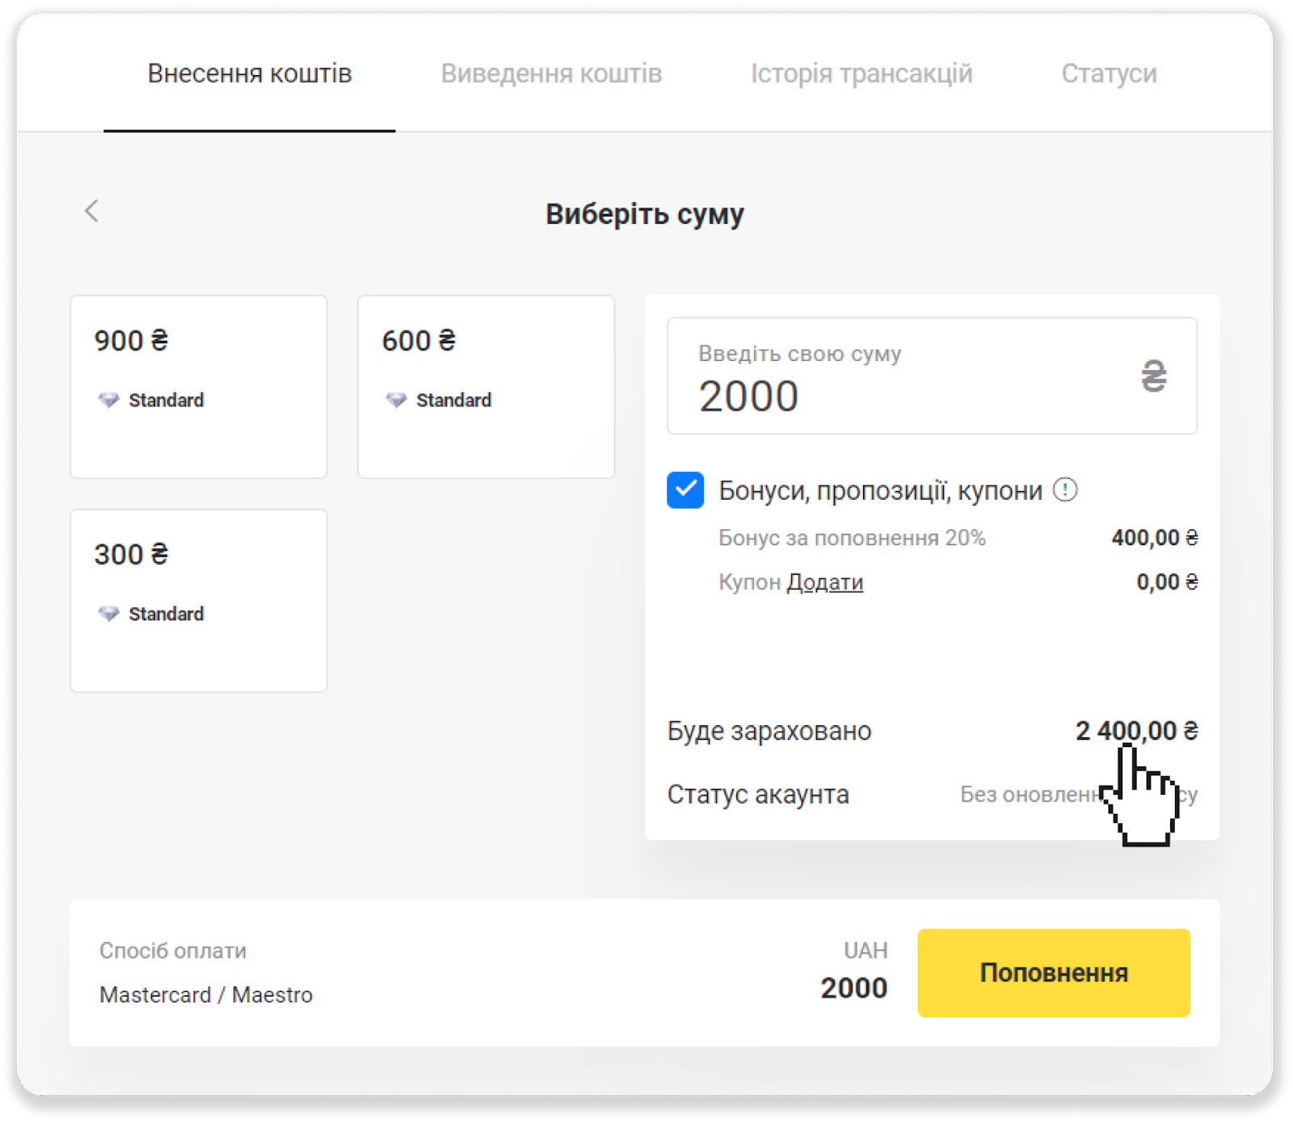
Task: Open the Внесення коштів tab
Action: click(x=250, y=73)
